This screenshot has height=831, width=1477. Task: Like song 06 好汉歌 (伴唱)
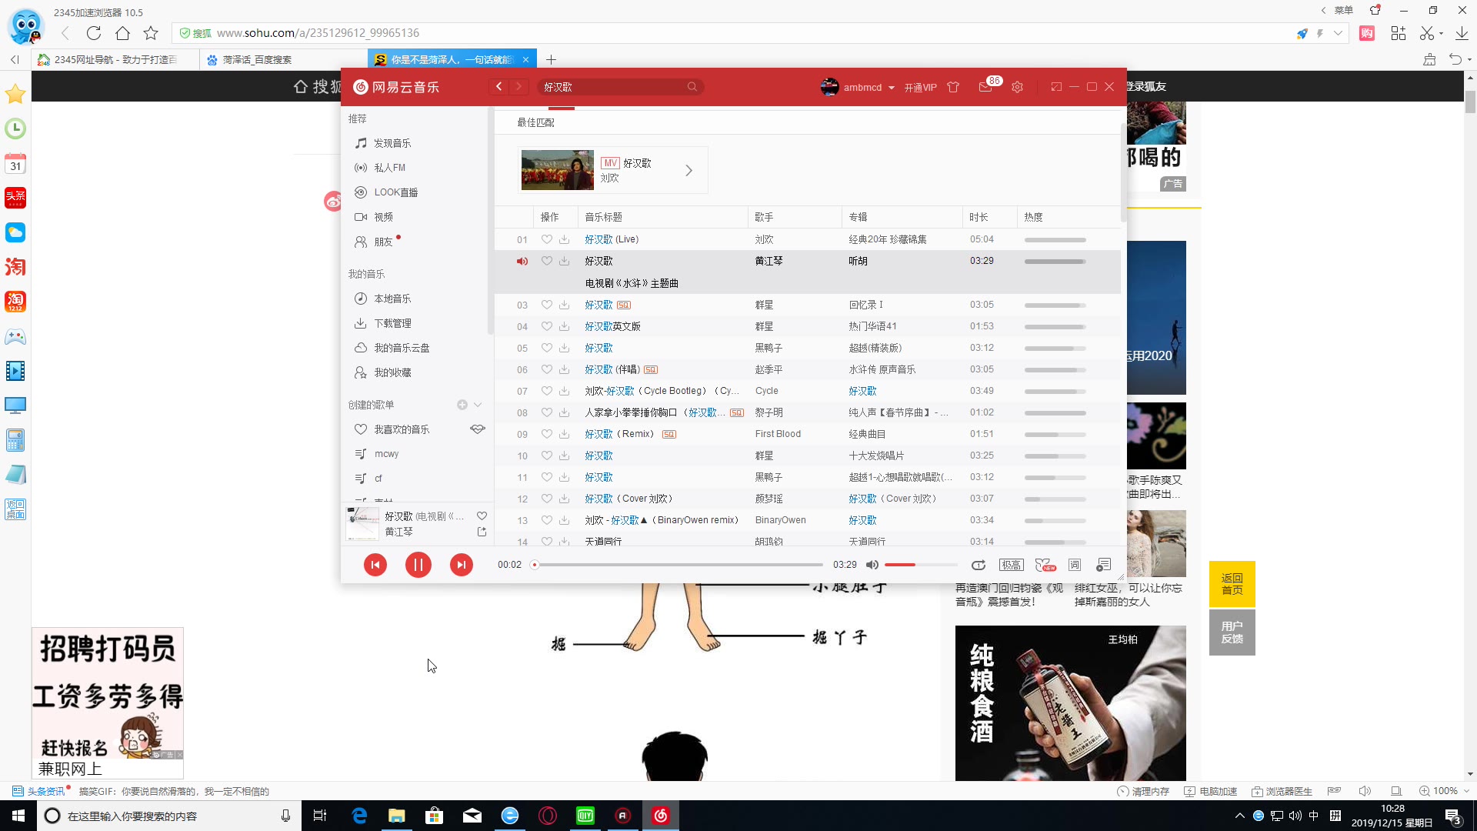coord(547,369)
